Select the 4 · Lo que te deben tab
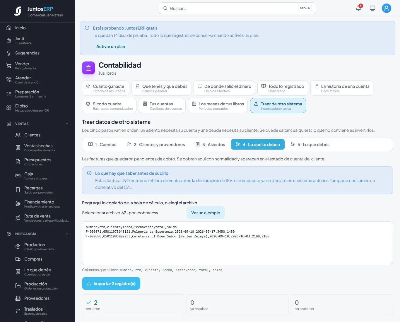Viewport: 400px width, 322px height. tap(258, 144)
